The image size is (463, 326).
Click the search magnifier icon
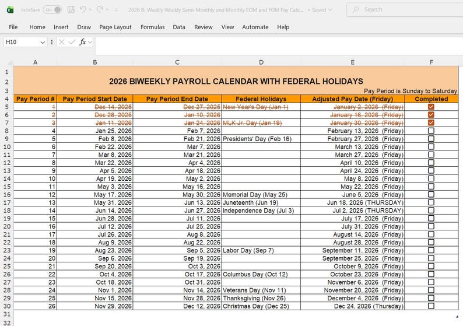(x=356, y=9)
